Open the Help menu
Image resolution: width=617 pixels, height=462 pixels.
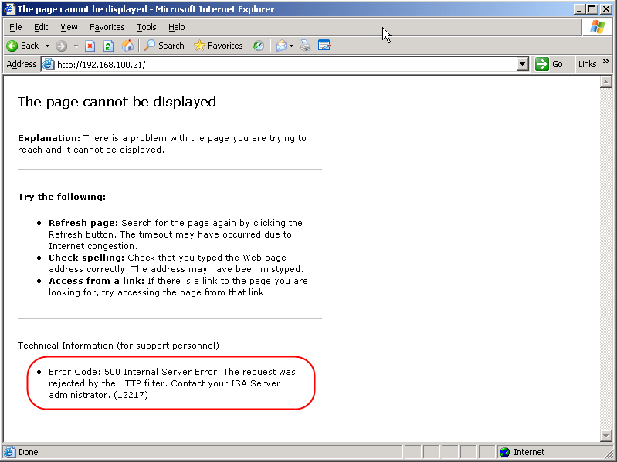point(176,27)
